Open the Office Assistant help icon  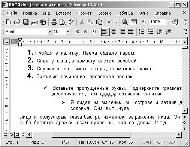[x=175, y=22]
